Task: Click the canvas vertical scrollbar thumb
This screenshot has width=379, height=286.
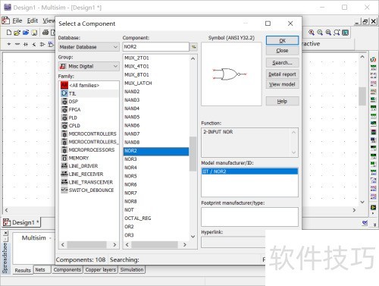Action: [x=362, y=96]
